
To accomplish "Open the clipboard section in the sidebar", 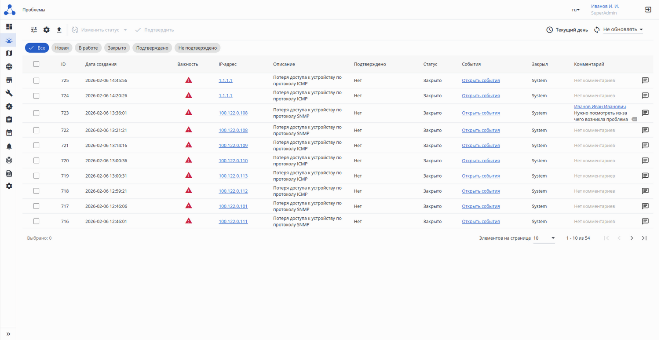I will [x=9, y=120].
